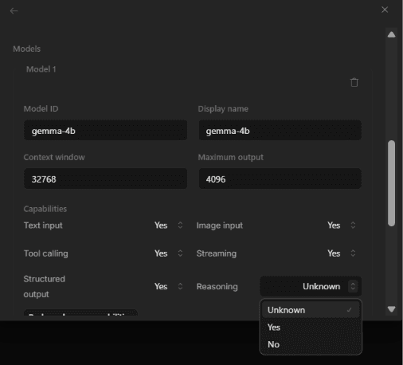Open the Streaming capability dropdown

[x=342, y=253]
